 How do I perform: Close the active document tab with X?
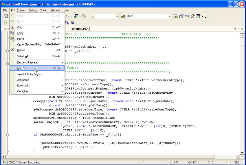(242, 29)
